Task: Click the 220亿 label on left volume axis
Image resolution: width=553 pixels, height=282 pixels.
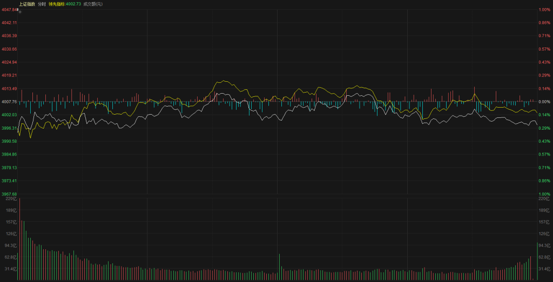Action: [9, 199]
